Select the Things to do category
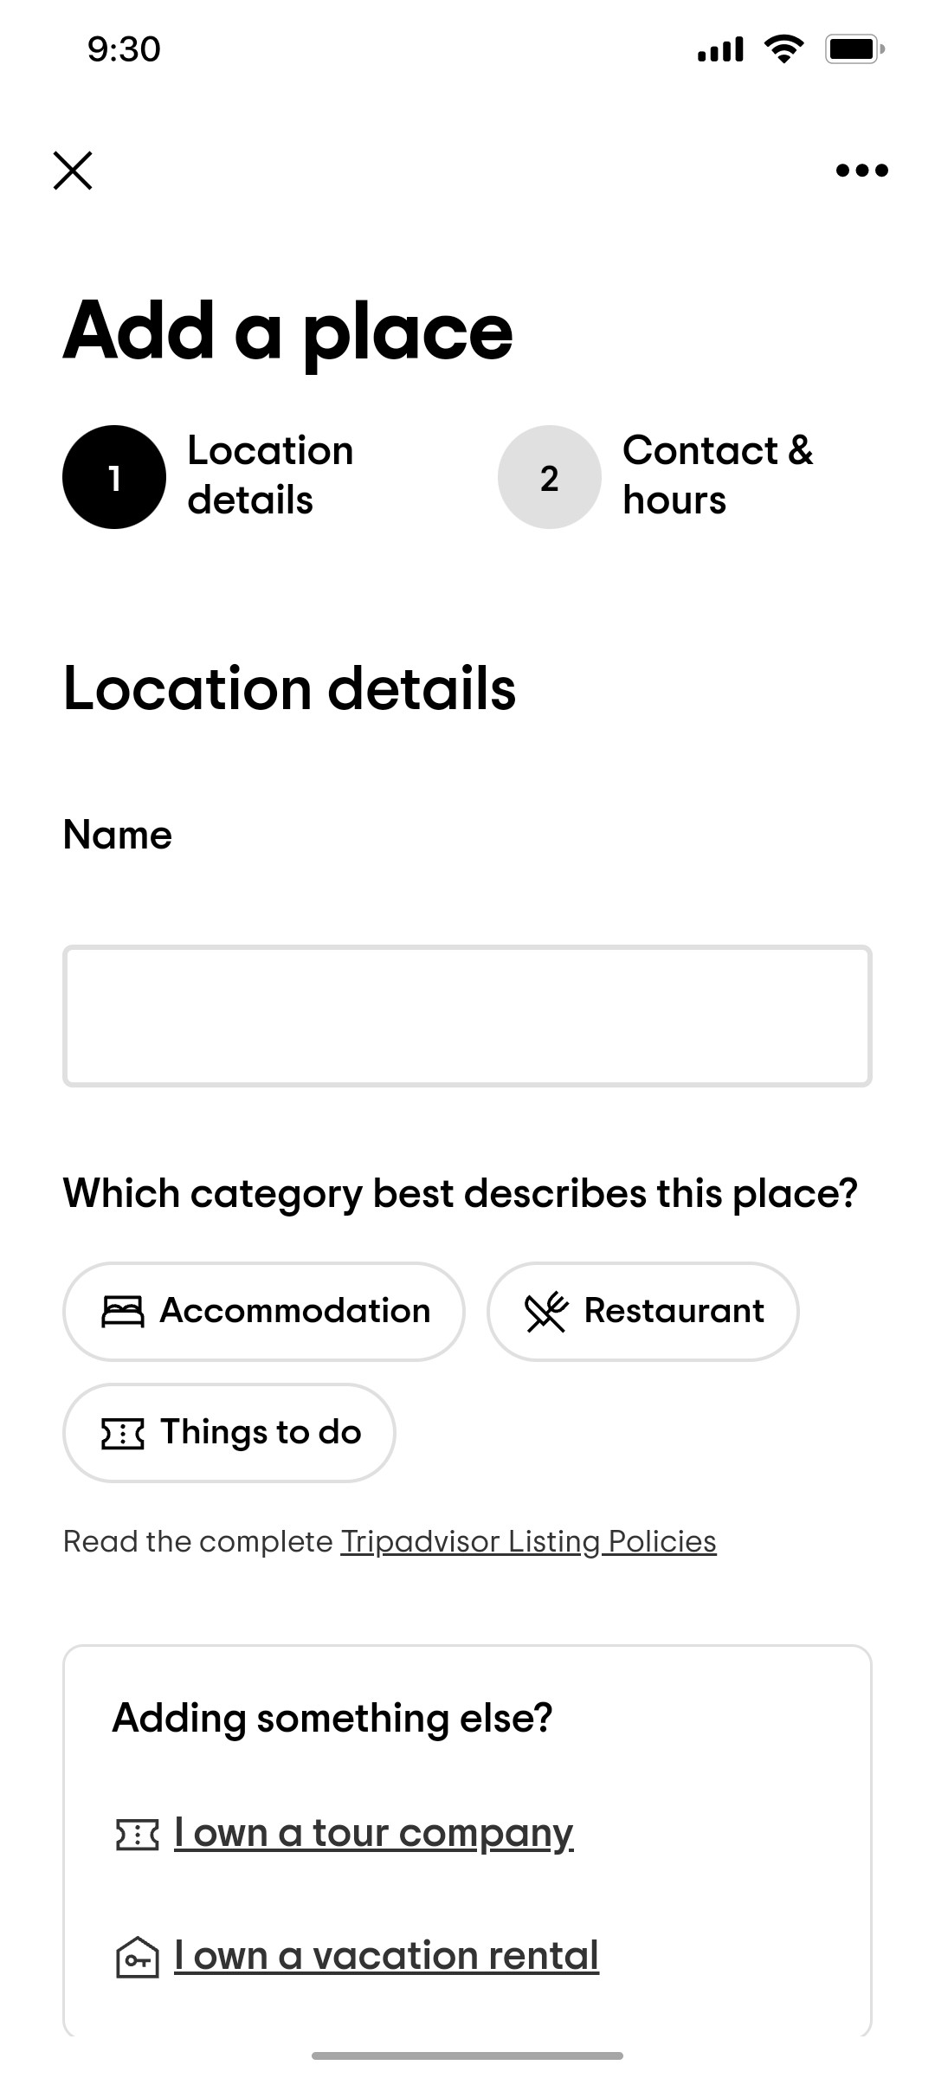 pyautogui.click(x=229, y=1432)
